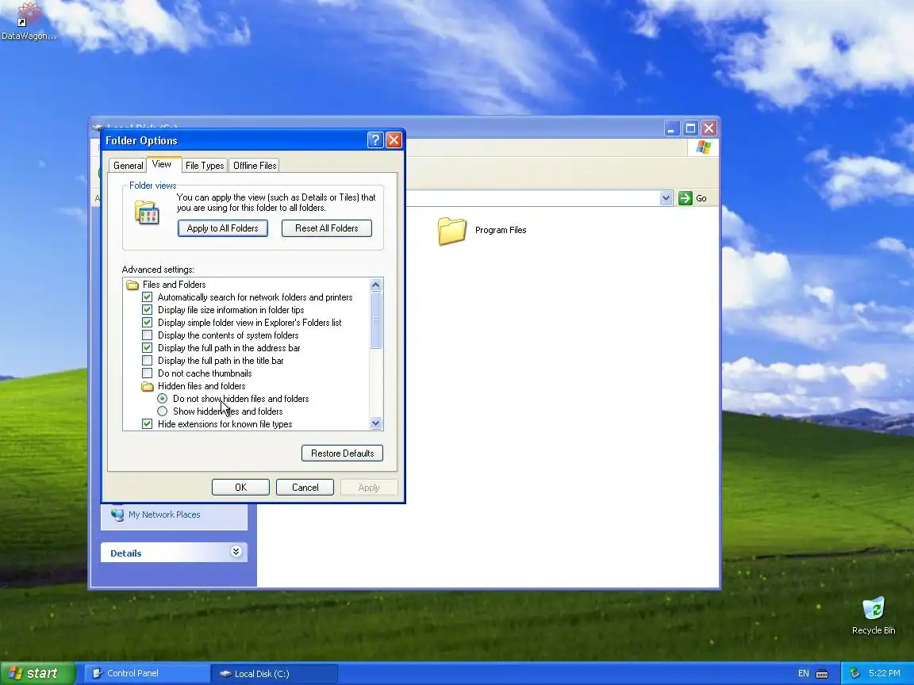Click the Folder views illustration icon
This screenshot has width=914, height=685.
147,212
